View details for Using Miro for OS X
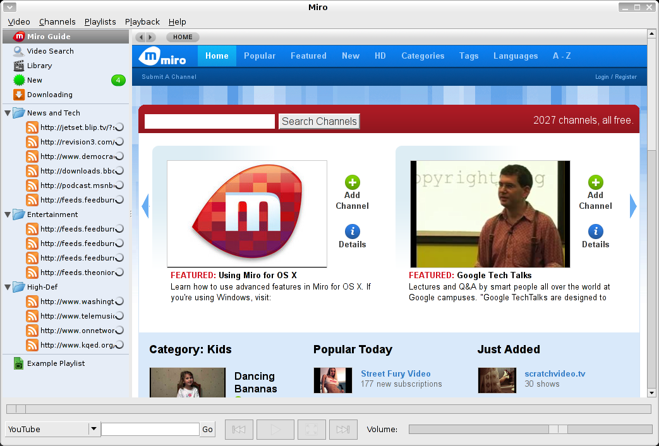The height and width of the screenshot is (446, 659). click(352, 237)
